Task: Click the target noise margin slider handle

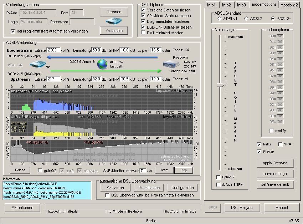Action: click(x=220, y=85)
